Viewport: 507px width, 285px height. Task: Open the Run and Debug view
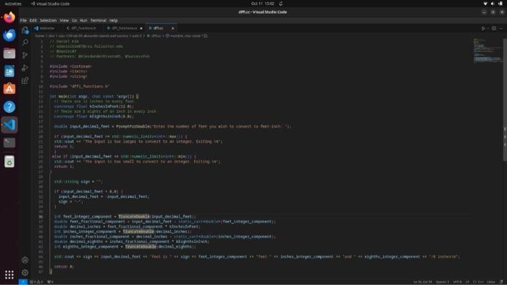[x=25, y=68]
